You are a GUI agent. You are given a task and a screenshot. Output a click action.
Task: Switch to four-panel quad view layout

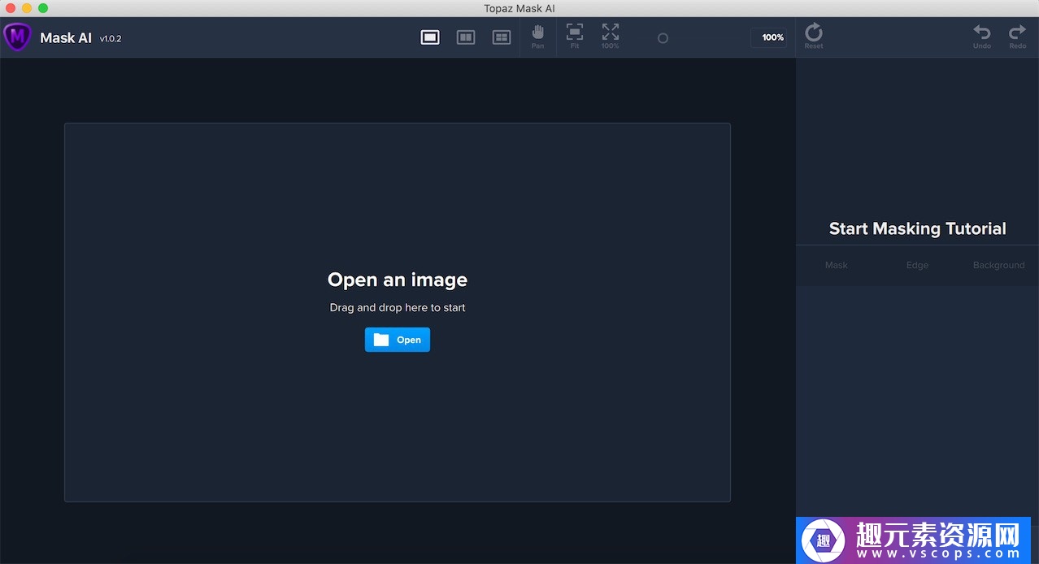point(502,37)
